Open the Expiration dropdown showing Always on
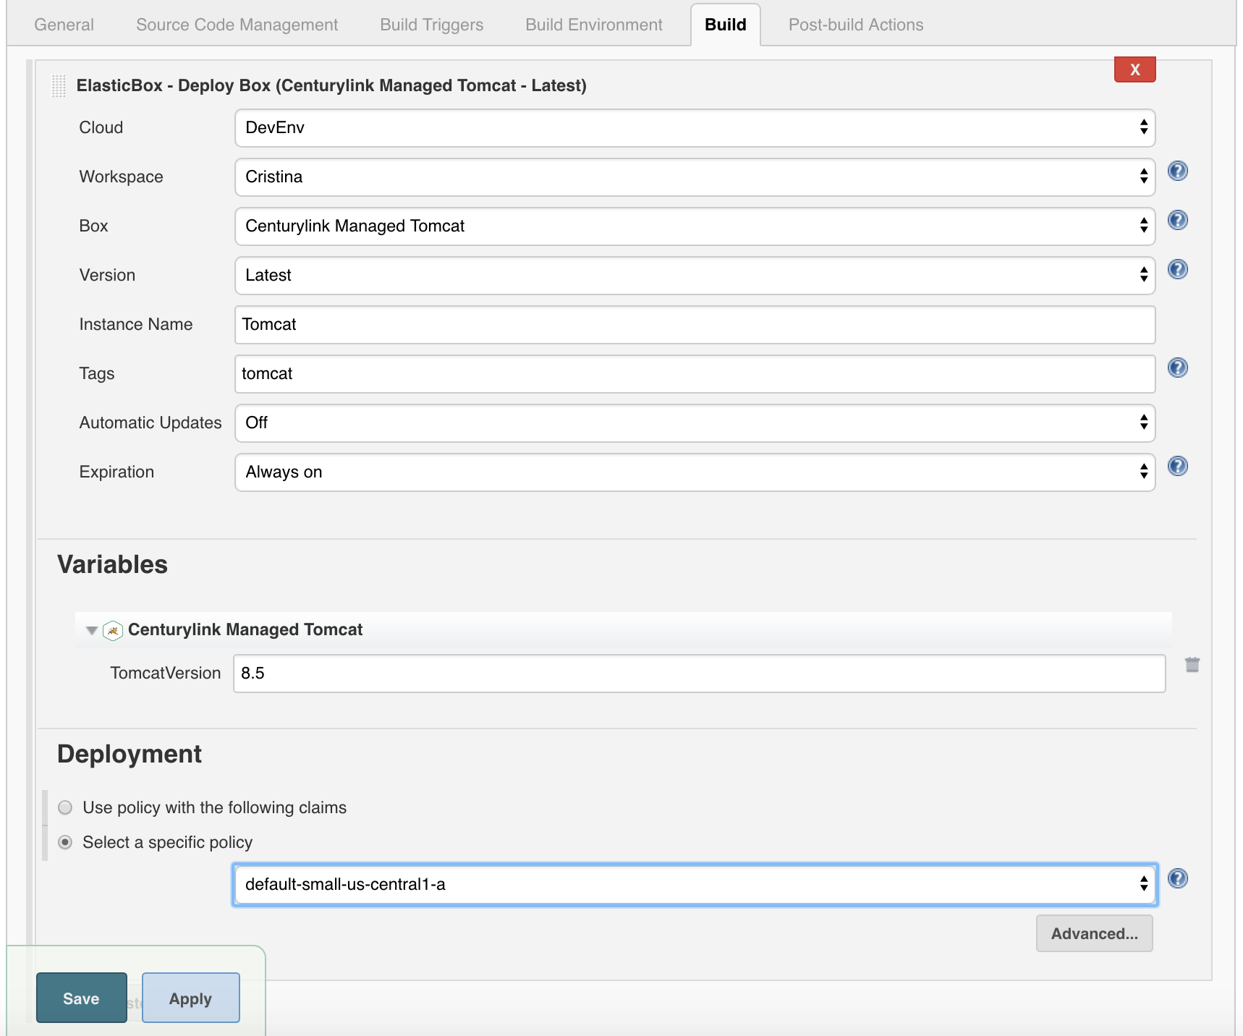Image resolution: width=1243 pixels, height=1036 pixels. tap(695, 472)
